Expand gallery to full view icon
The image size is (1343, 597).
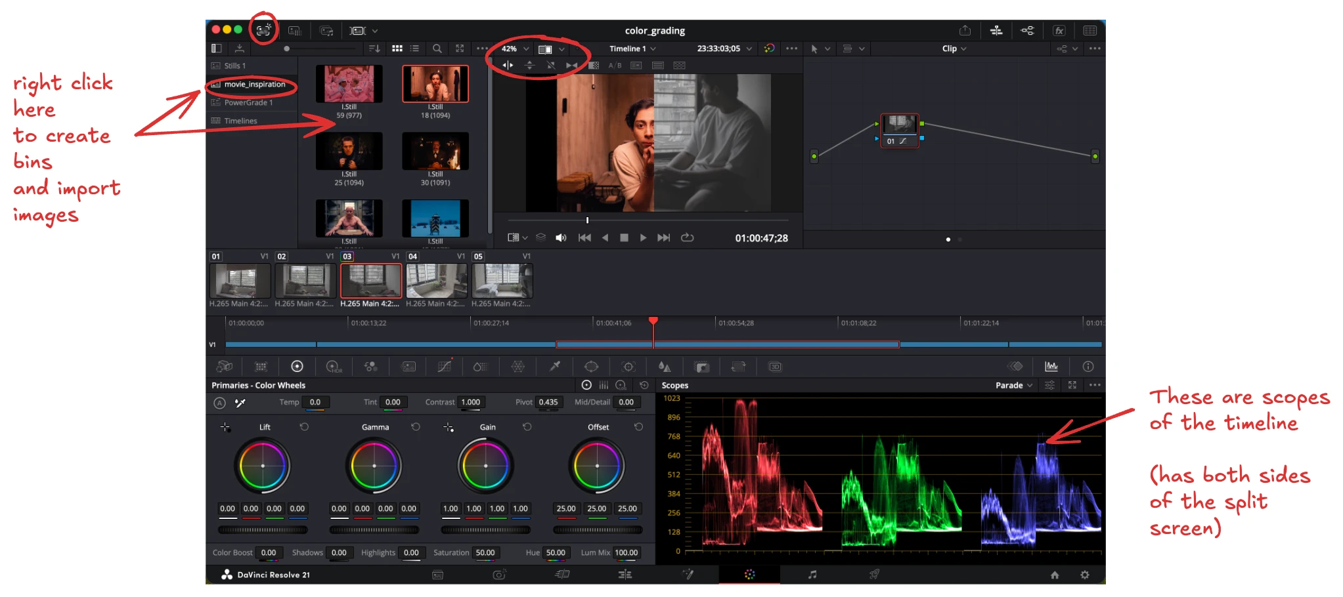460,49
